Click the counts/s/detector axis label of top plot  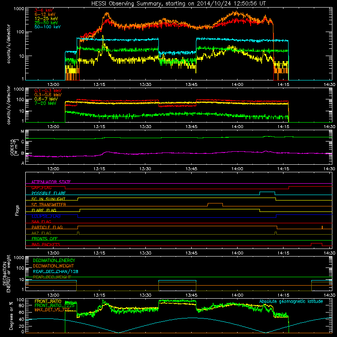pos(8,44)
